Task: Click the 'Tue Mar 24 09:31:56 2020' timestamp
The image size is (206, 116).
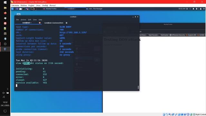Action: (x=32, y=60)
